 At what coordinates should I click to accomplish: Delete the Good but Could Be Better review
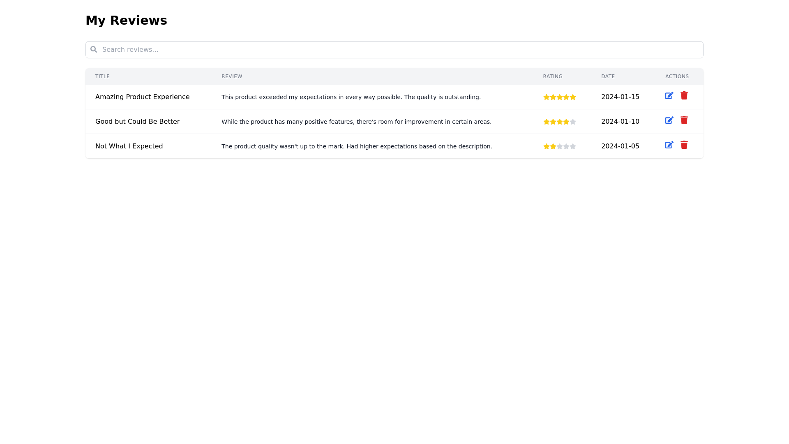[684, 120]
